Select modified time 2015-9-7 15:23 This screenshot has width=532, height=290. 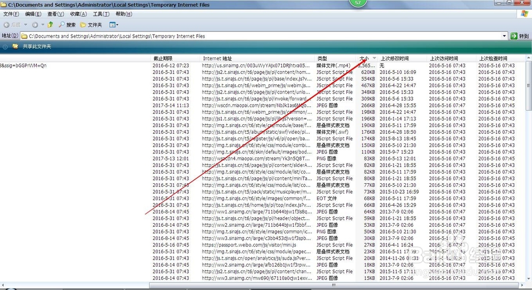(396, 152)
